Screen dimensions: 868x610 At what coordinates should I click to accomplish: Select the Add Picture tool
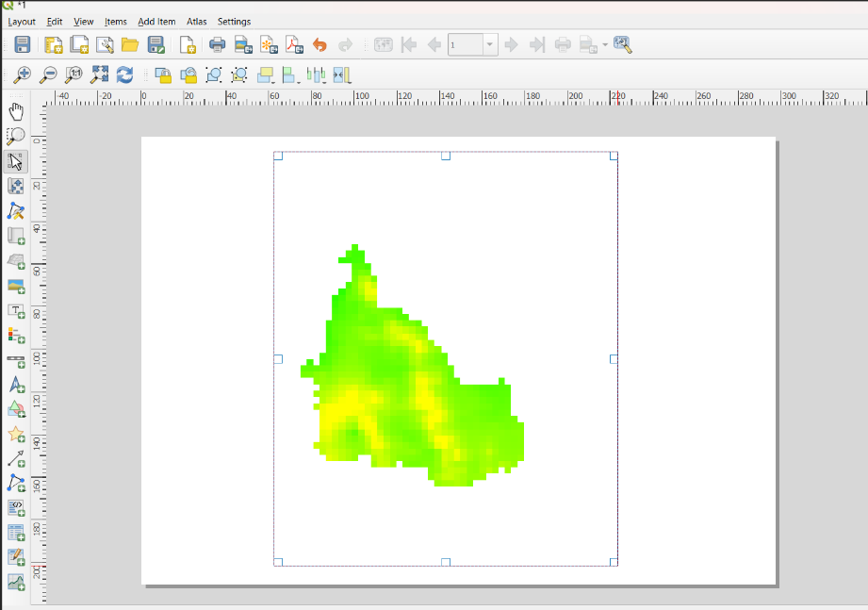[x=16, y=287]
